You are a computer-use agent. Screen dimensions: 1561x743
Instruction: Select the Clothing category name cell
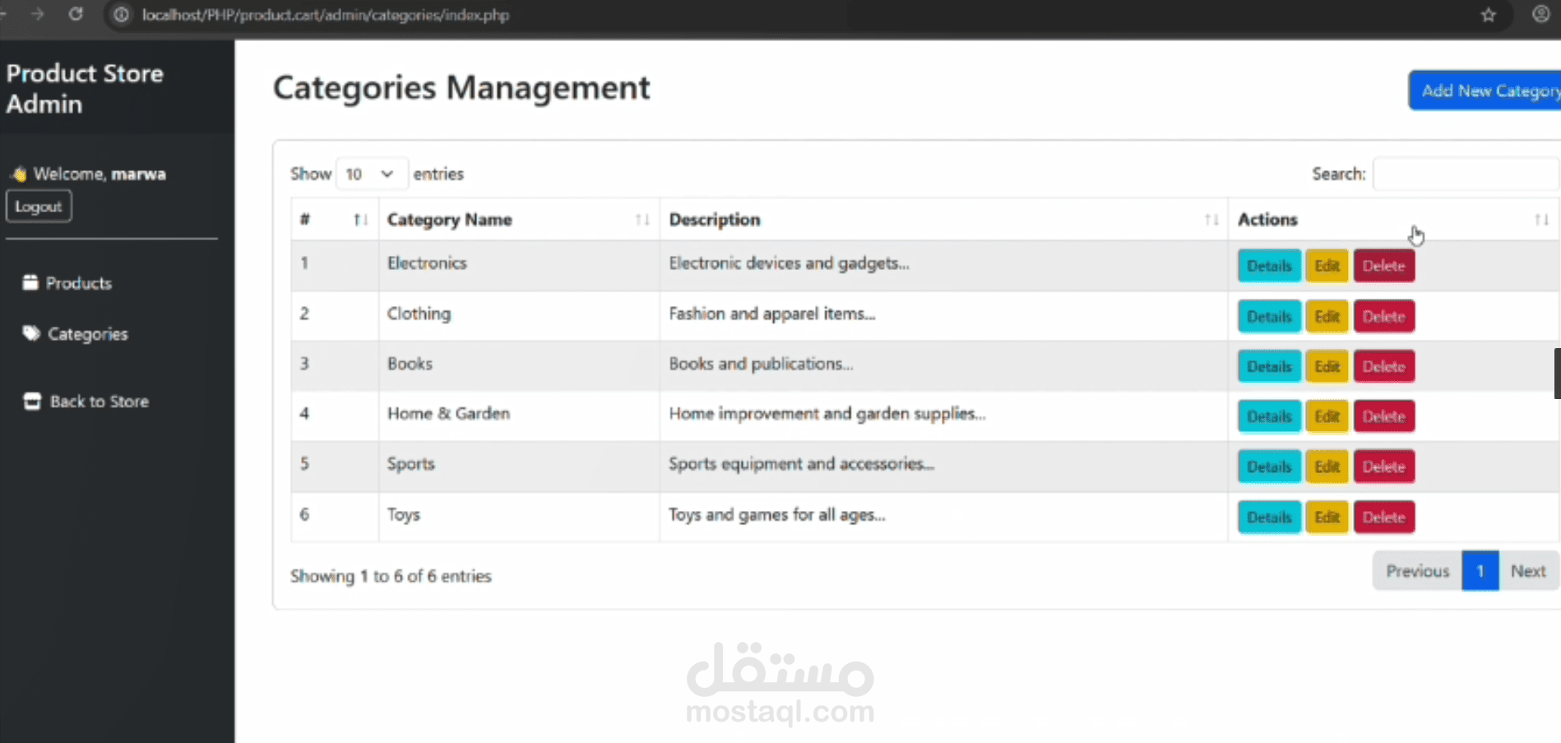[x=519, y=315]
